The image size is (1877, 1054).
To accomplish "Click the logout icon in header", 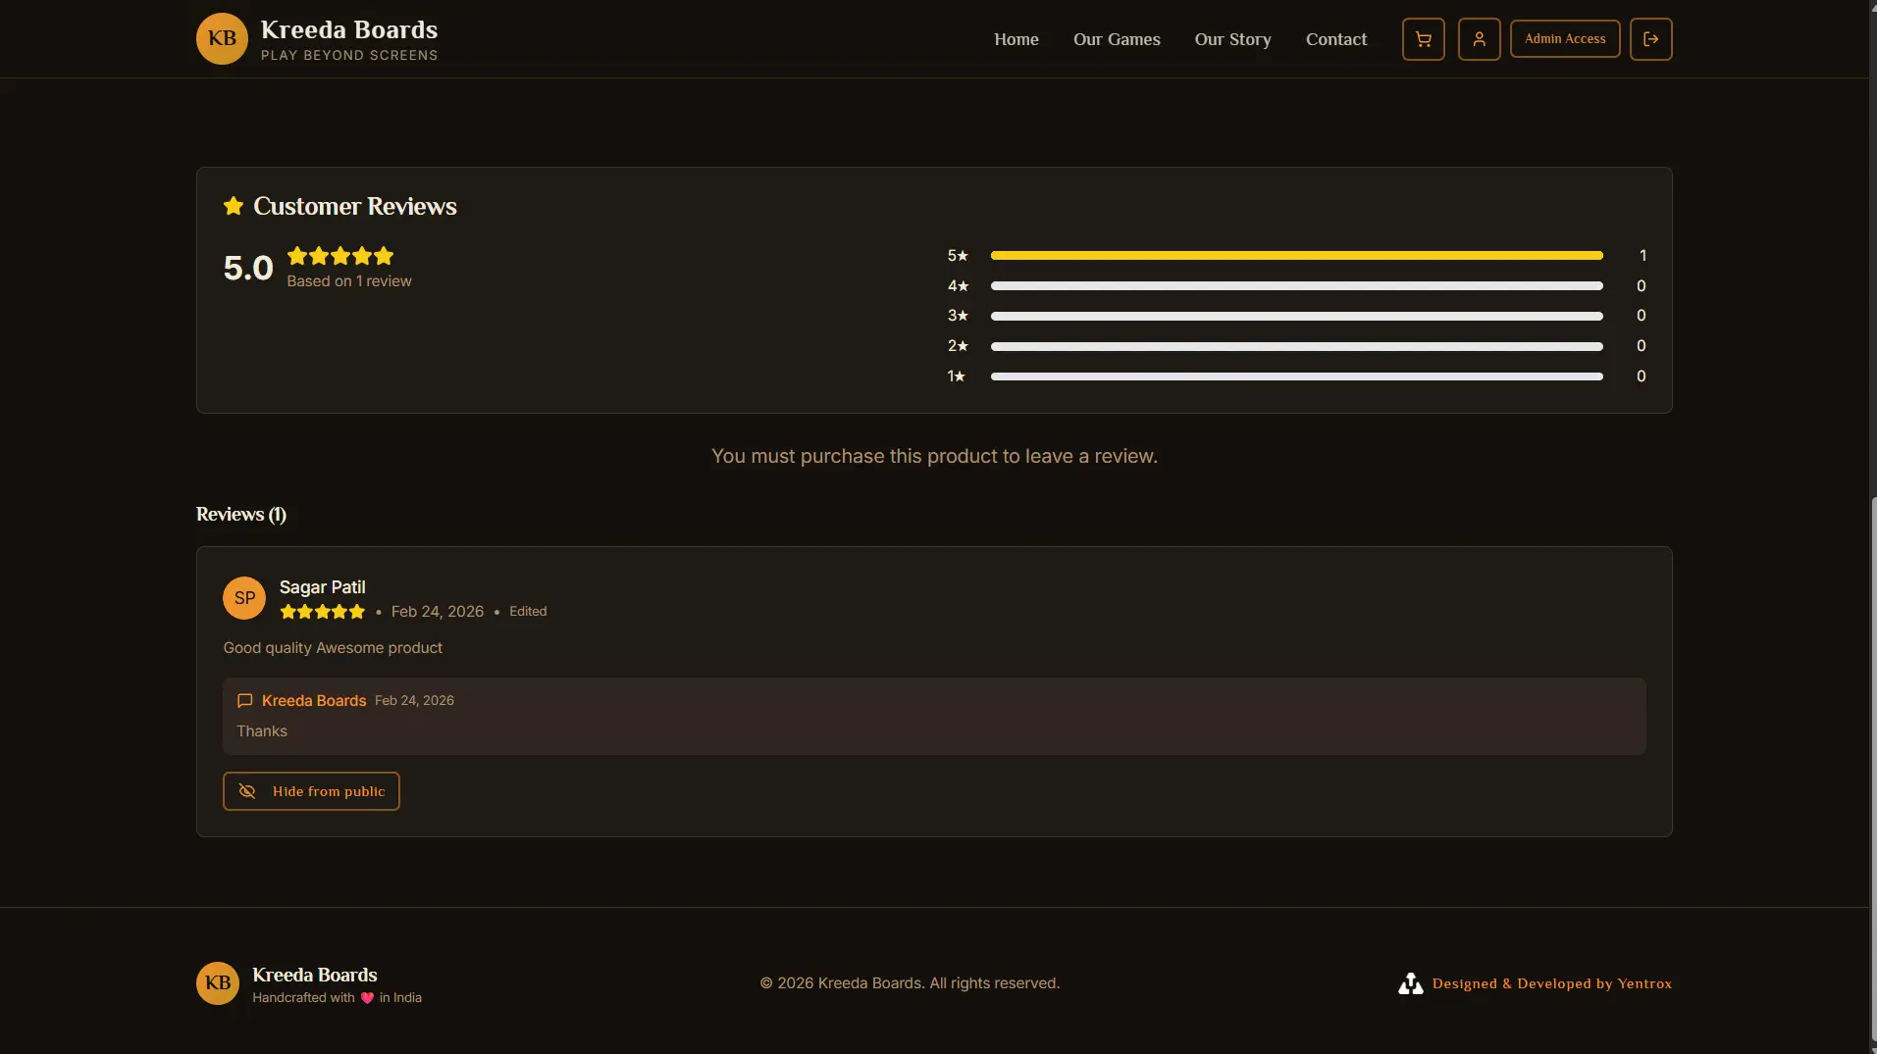I will [x=1650, y=39].
